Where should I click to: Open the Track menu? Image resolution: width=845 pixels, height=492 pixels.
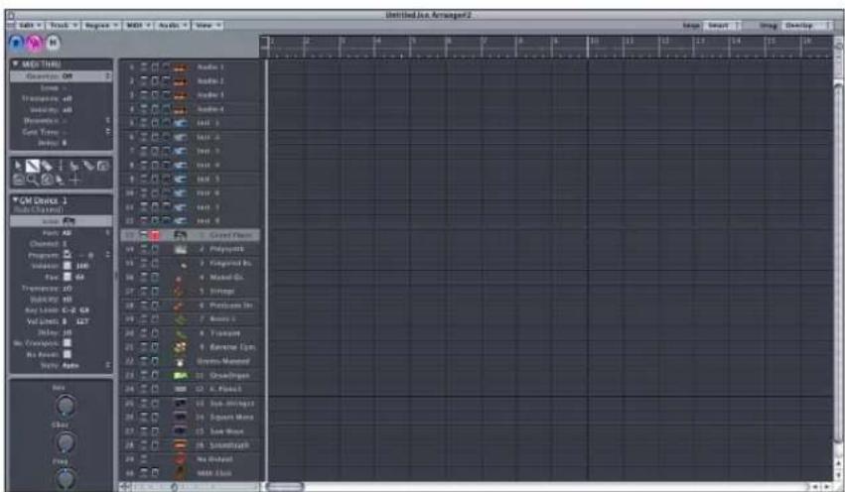[63, 26]
